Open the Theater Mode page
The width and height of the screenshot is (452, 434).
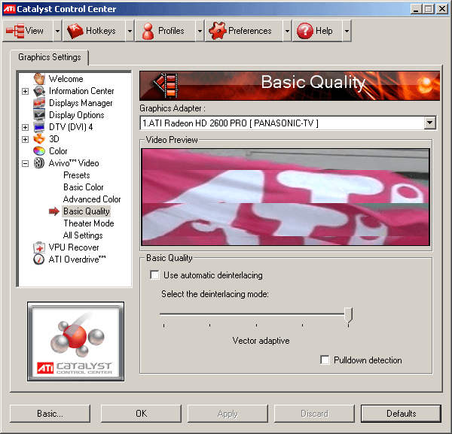click(x=89, y=223)
